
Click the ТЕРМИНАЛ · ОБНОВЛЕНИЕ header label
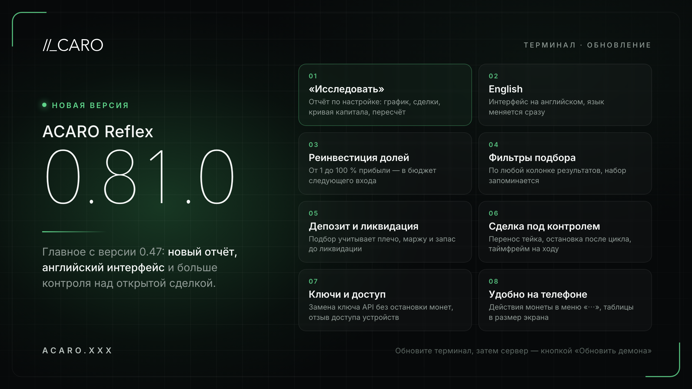click(587, 45)
